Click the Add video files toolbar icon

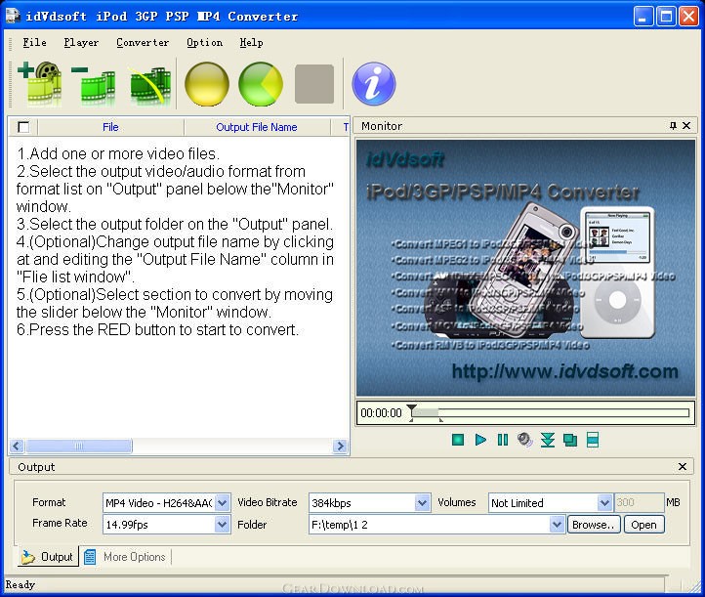click(40, 84)
